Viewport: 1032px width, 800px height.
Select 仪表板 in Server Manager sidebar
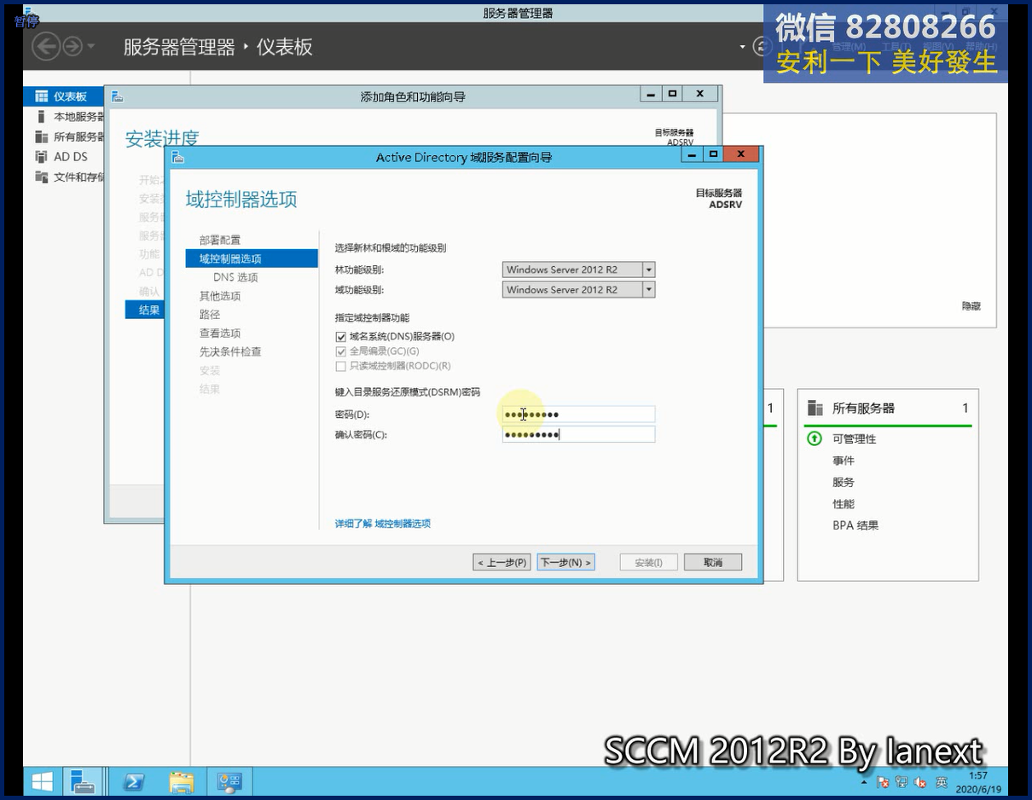tap(64, 96)
